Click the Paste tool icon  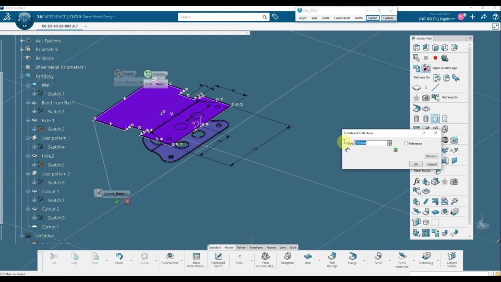coord(95,258)
